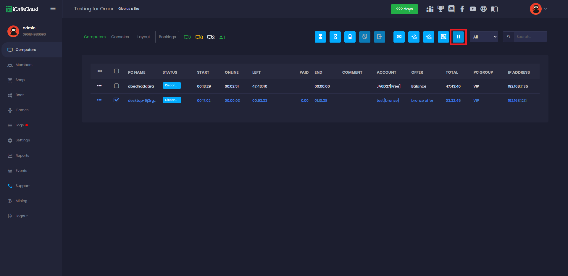This screenshot has width=568, height=276.
Task: Click the green 222 days button
Action: 404,9
